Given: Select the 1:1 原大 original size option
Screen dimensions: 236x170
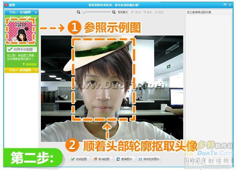Looking at the screenshot, I should (123, 12).
